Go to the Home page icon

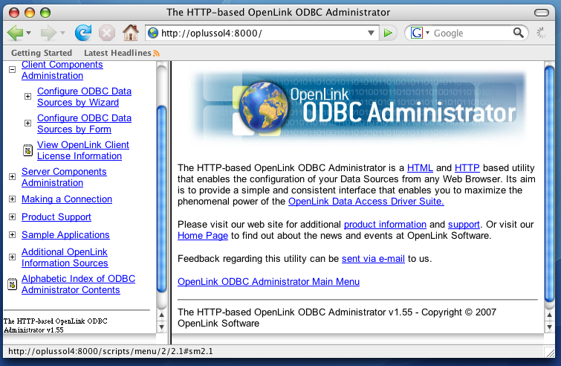tap(131, 33)
